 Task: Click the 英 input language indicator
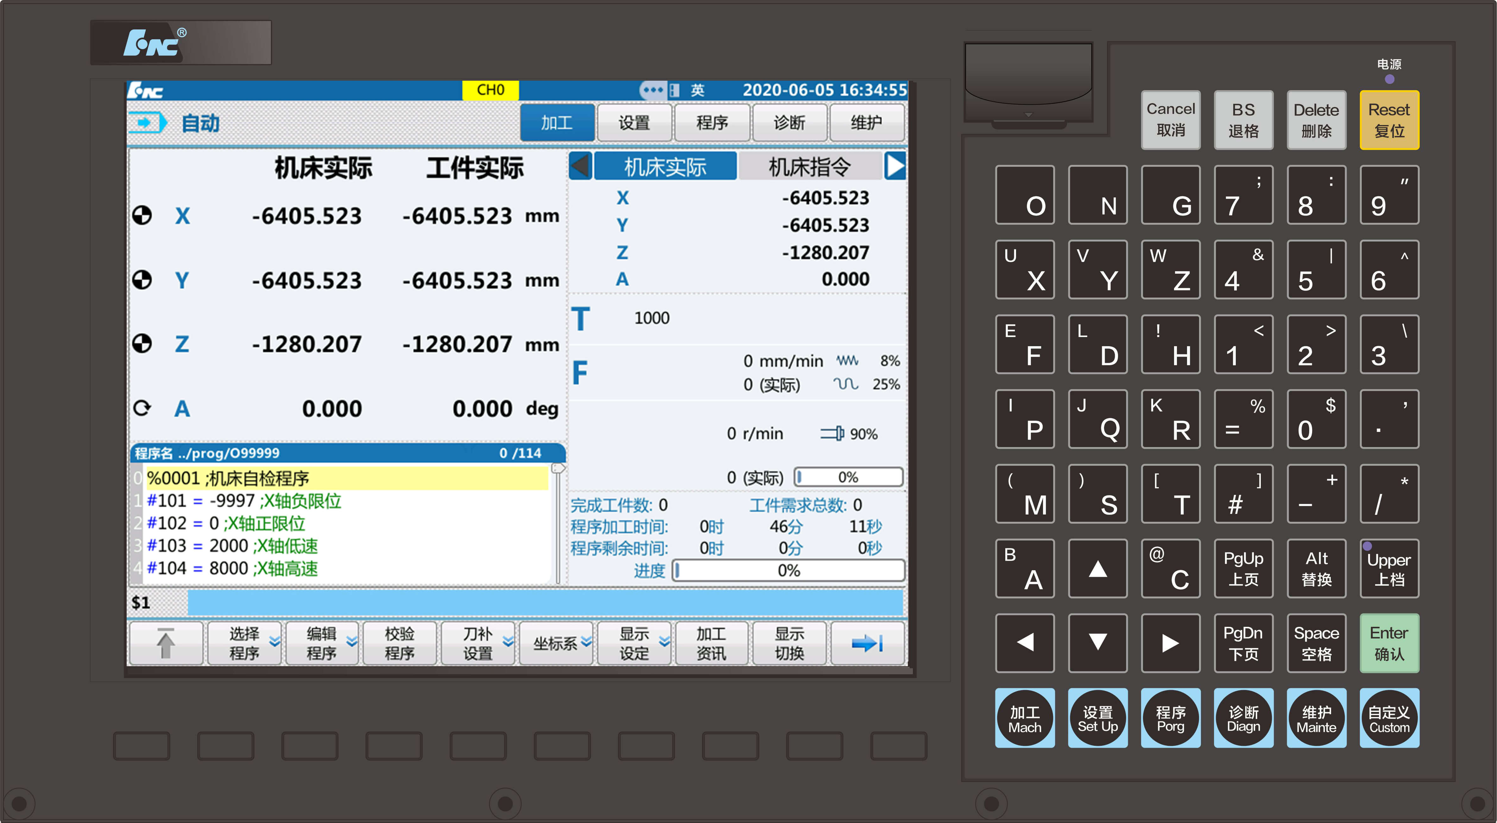697,90
